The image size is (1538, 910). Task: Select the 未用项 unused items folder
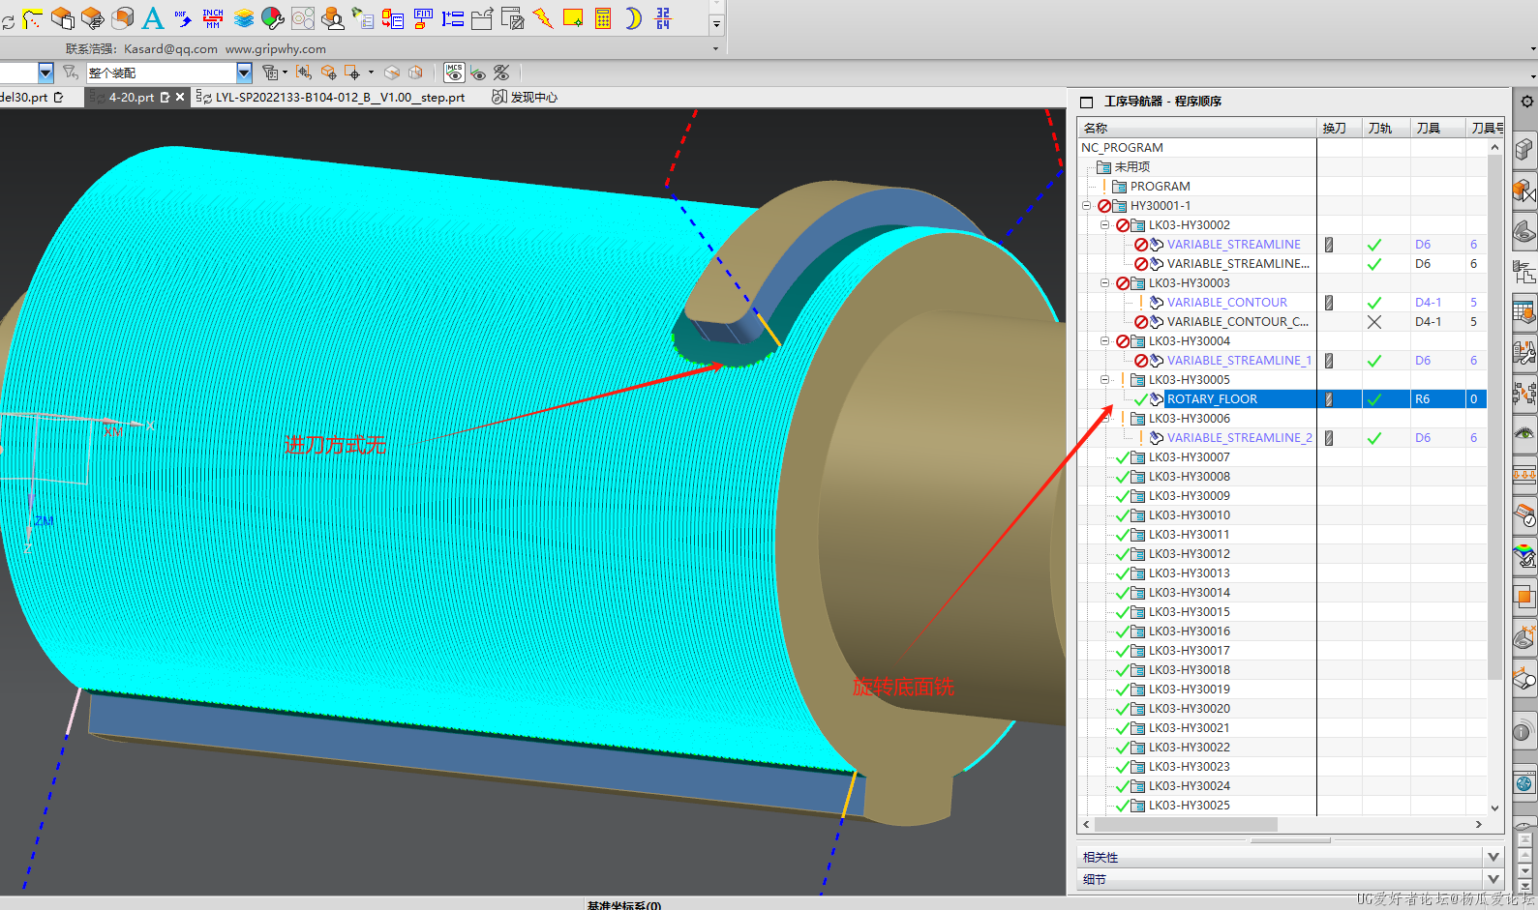pos(1131,167)
